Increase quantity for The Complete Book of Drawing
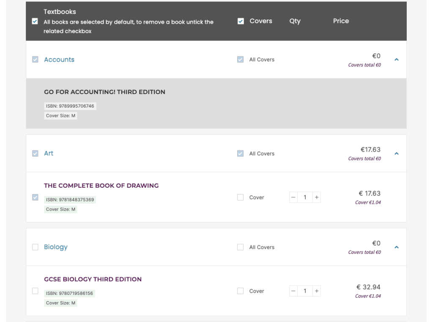 [316, 197]
